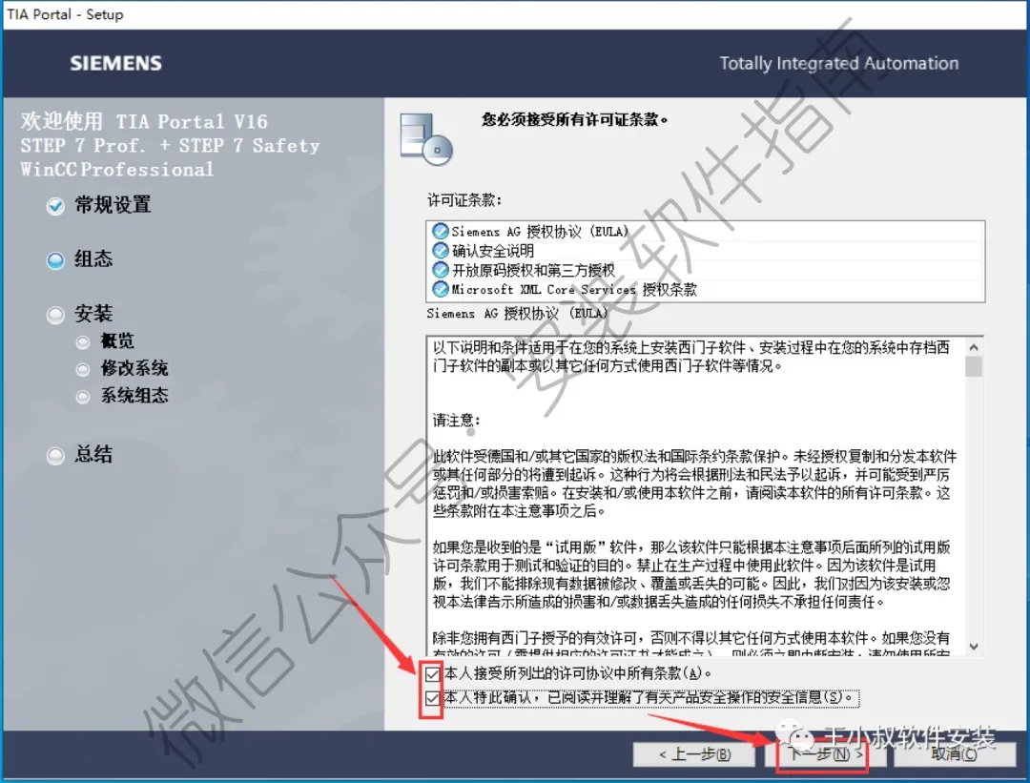Click the 许可证条款: label
The height and width of the screenshot is (783, 1030).
(x=464, y=199)
